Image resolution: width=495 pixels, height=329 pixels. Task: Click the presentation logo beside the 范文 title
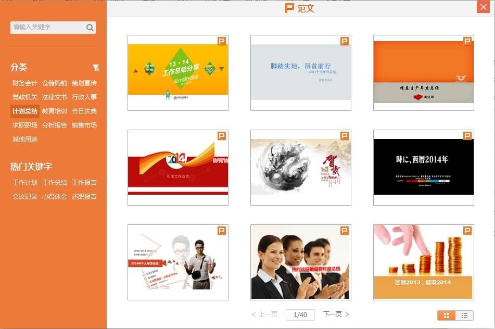(x=289, y=8)
